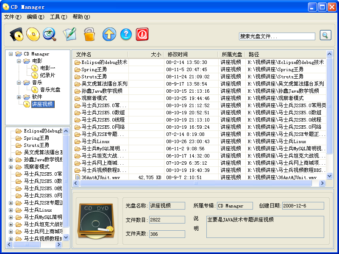339x254 pixels.
Task: Click the file list scroll right arrow
Action: pos(322,183)
